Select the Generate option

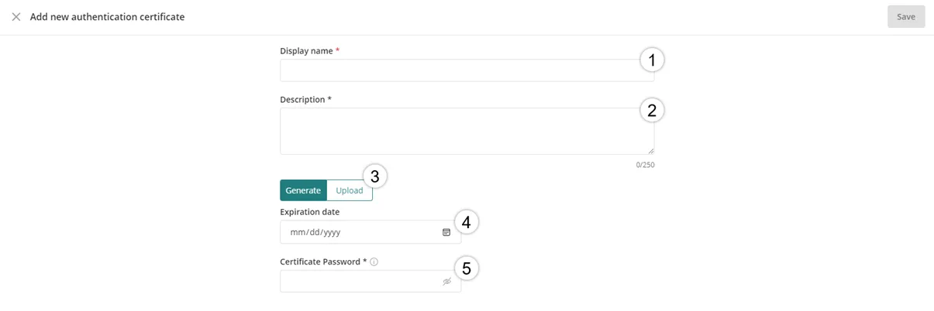pyautogui.click(x=303, y=190)
